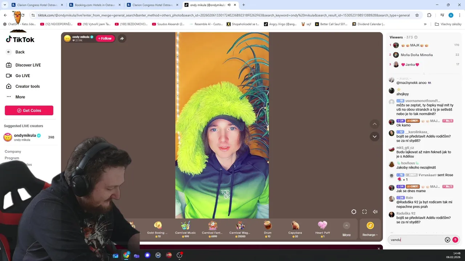Send the Carnival Music gift

tap(185, 229)
